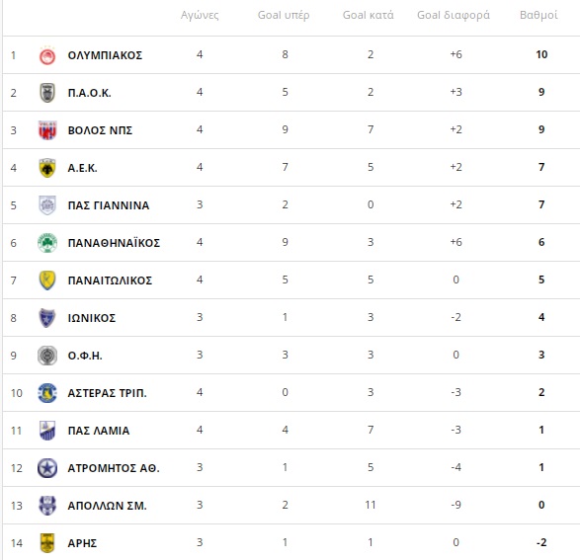Select the ΠΑΝΑΙΤΩΛΙΚΟΣ yellow shield badge

coord(47,280)
